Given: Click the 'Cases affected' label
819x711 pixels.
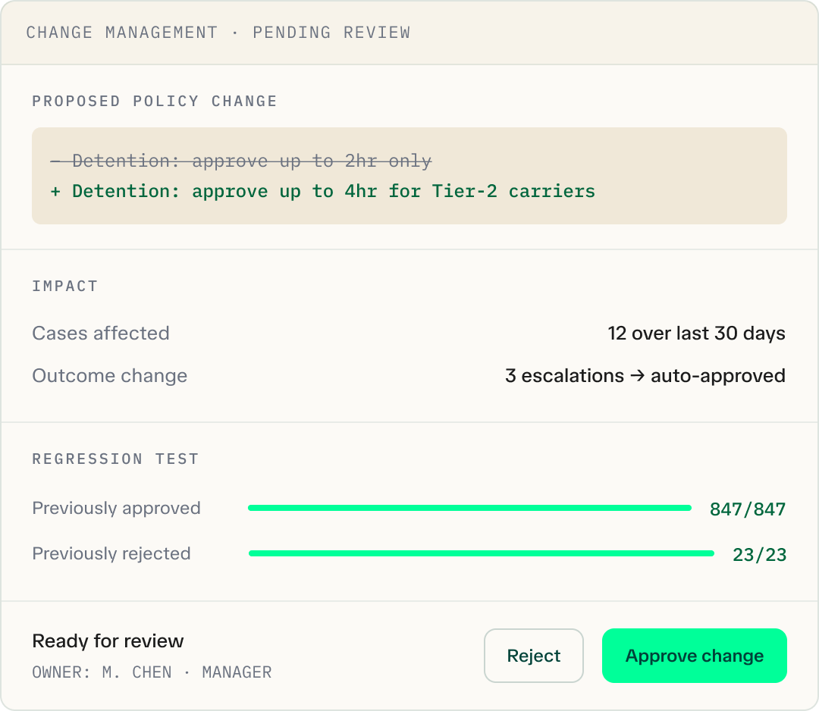Looking at the screenshot, I should [x=101, y=334].
